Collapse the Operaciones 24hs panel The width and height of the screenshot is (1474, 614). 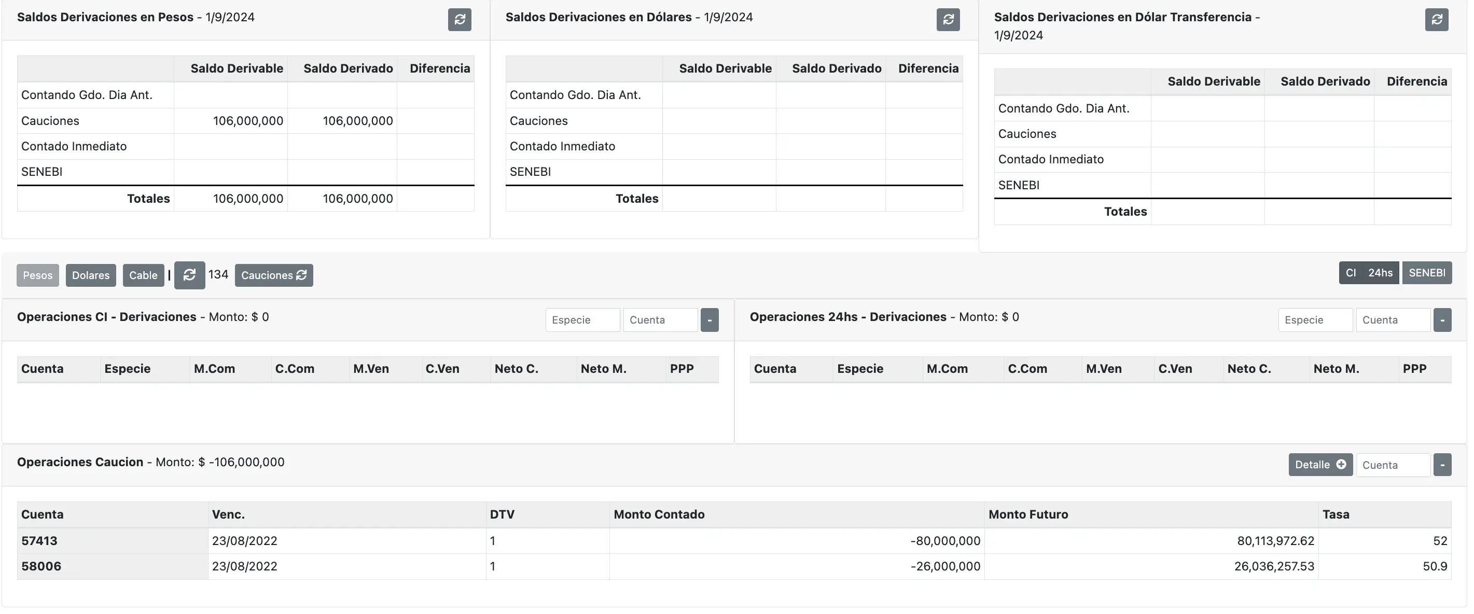pyautogui.click(x=1441, y=320)
